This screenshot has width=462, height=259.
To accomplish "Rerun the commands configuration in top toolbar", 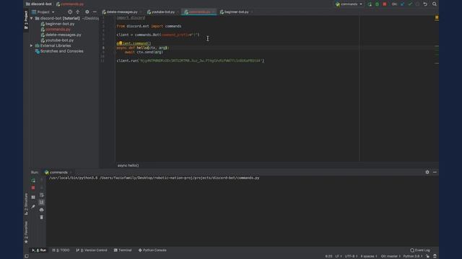I will tap(370, 4).
